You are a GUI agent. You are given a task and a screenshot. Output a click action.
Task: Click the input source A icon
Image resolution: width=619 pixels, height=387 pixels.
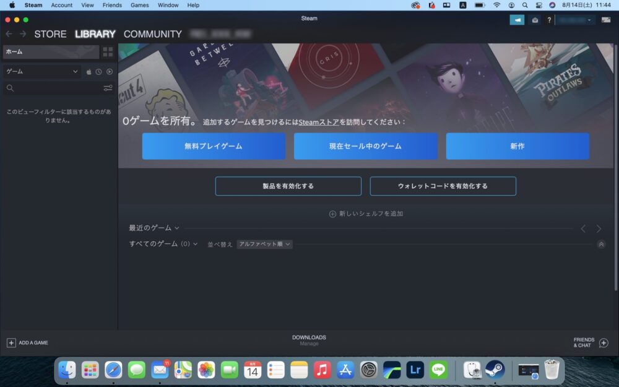pyautogui.click(x=462, y=5)
